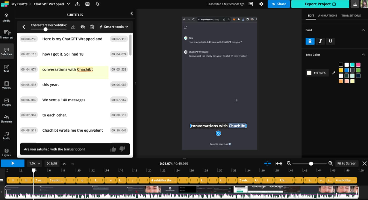Close the timeline with X button

364,164
